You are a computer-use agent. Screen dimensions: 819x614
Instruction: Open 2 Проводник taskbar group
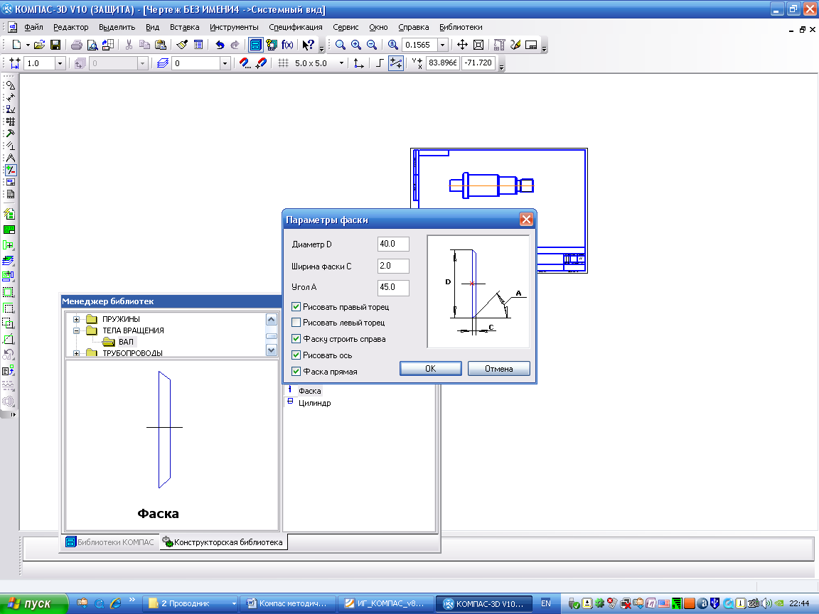(x=191, y=603)
